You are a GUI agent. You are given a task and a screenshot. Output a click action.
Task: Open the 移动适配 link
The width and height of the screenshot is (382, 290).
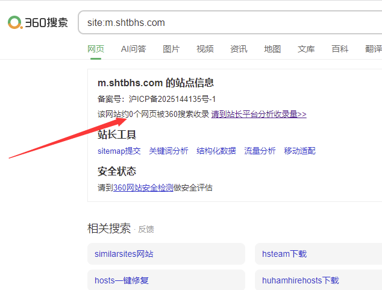coord(299,151)
